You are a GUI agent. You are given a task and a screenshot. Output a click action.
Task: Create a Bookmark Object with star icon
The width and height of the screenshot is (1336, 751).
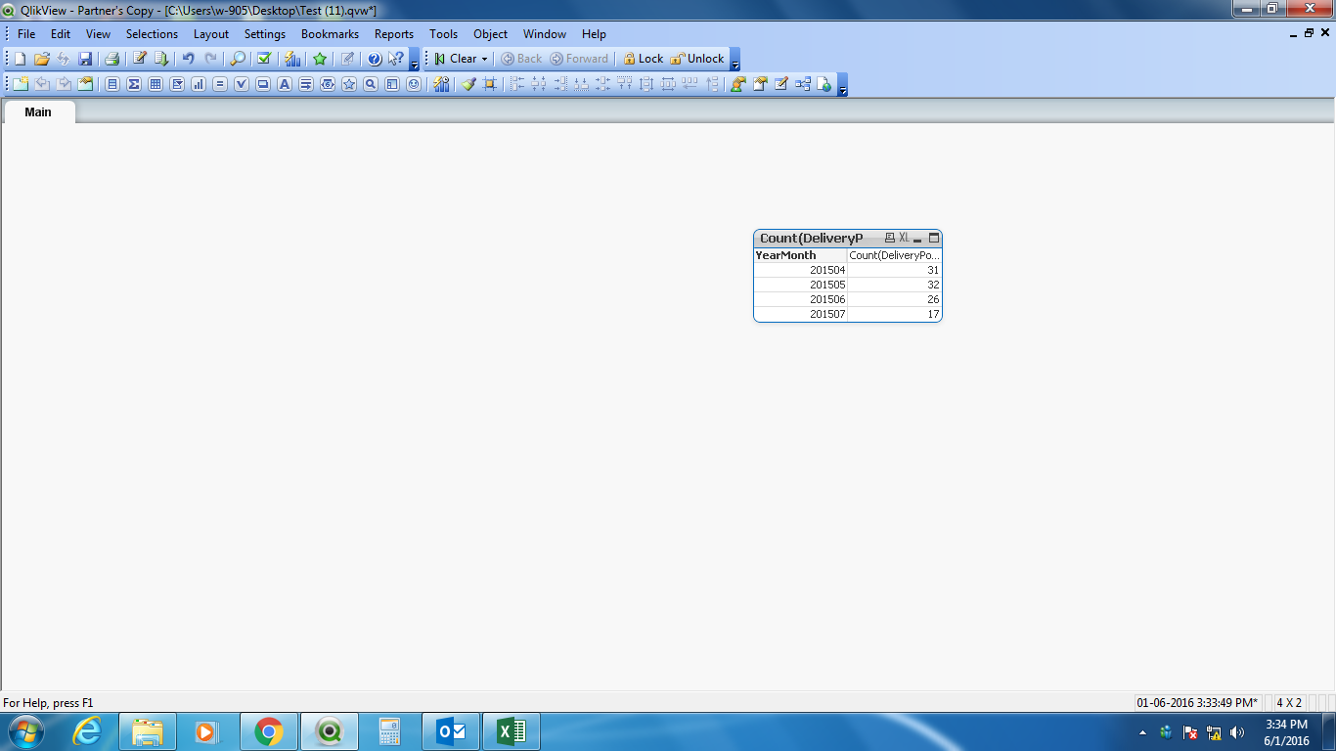[x=349, y=84]
